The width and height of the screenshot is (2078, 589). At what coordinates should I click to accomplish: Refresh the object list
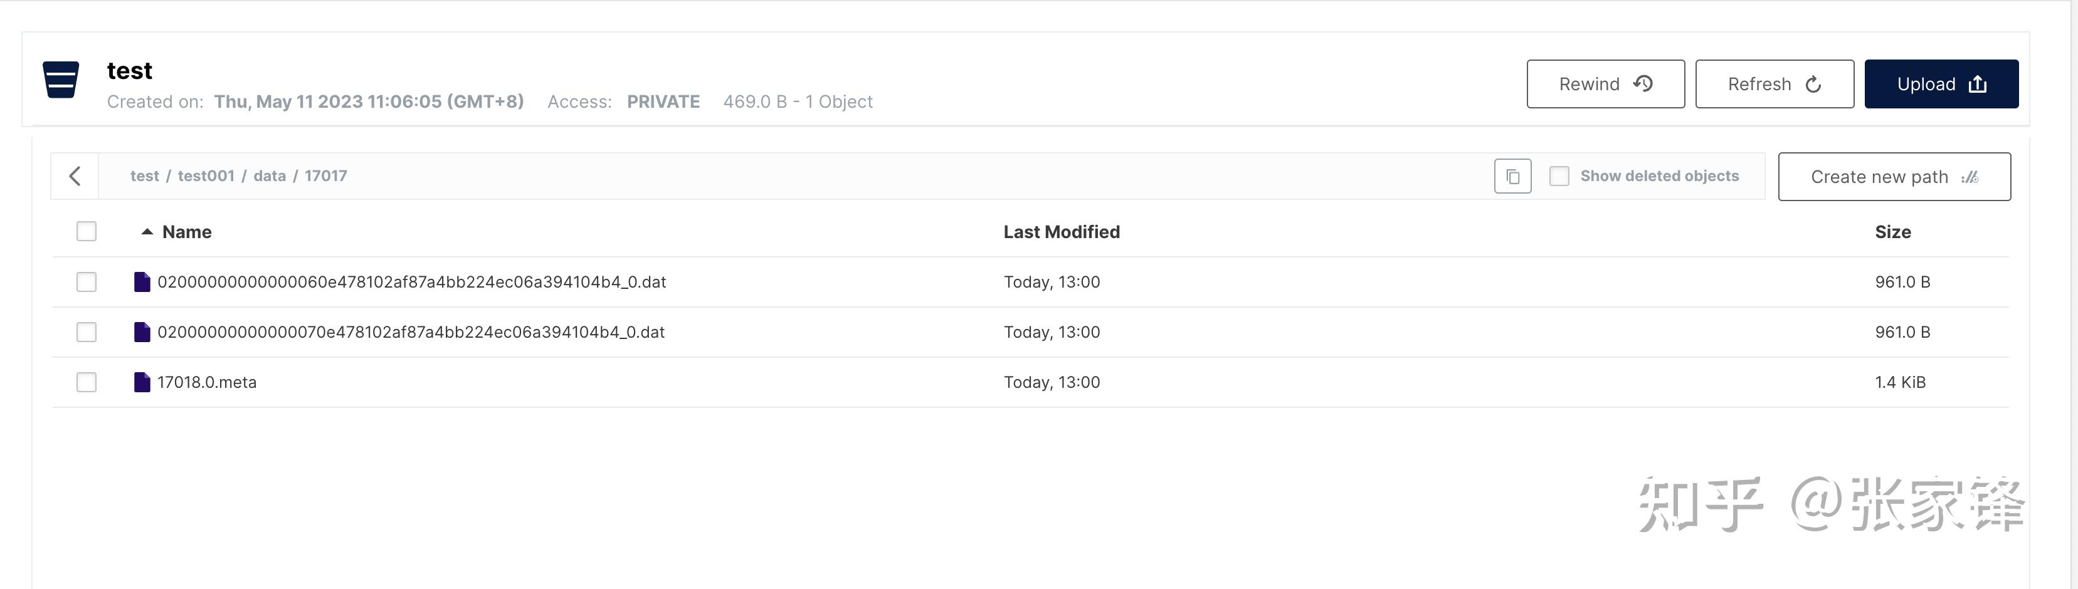point(1774,84)
